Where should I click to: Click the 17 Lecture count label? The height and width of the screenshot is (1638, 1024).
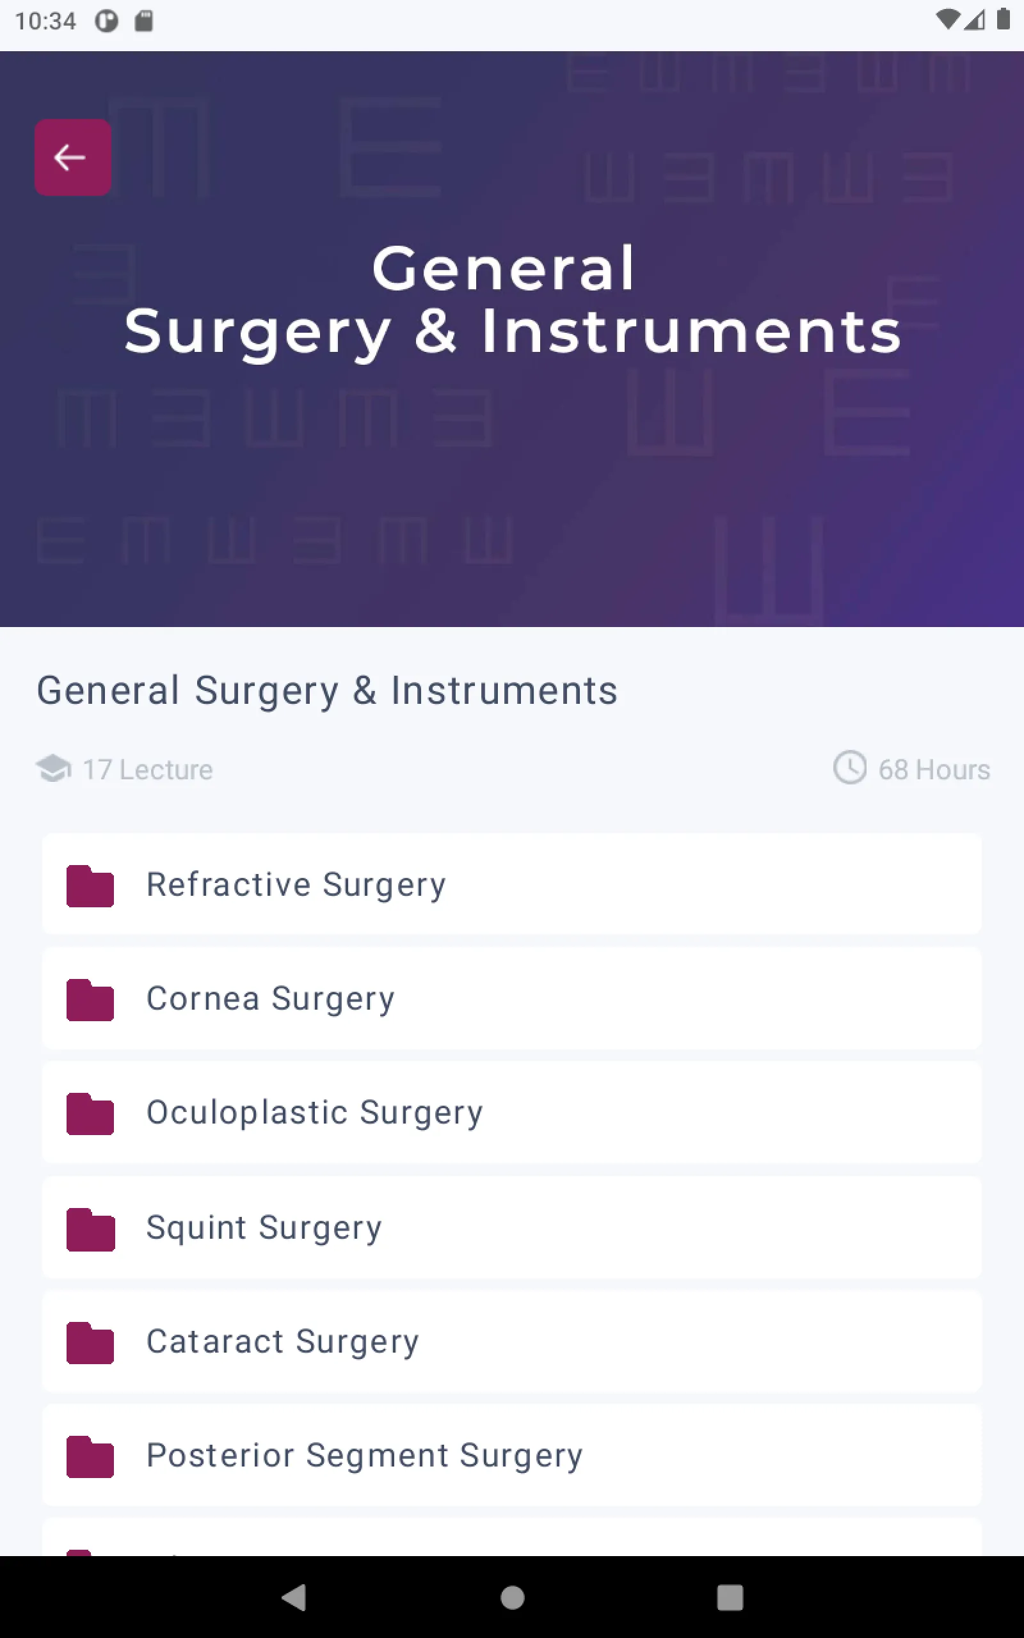pyautogui.click(x=148, y=770)
